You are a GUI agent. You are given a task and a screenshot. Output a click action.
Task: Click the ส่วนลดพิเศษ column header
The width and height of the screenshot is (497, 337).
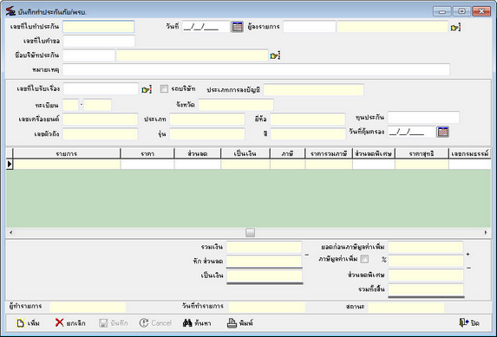[x=374, y=153]
